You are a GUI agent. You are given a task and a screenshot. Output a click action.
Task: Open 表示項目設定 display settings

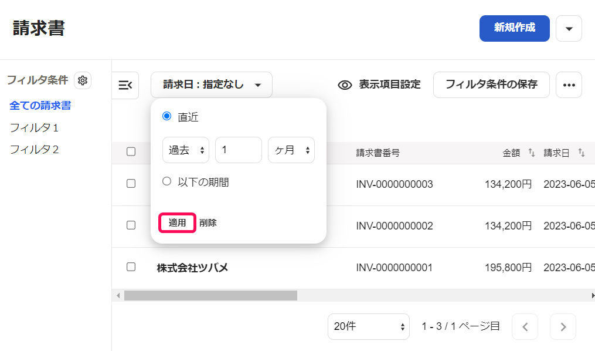tap(379, 85)
